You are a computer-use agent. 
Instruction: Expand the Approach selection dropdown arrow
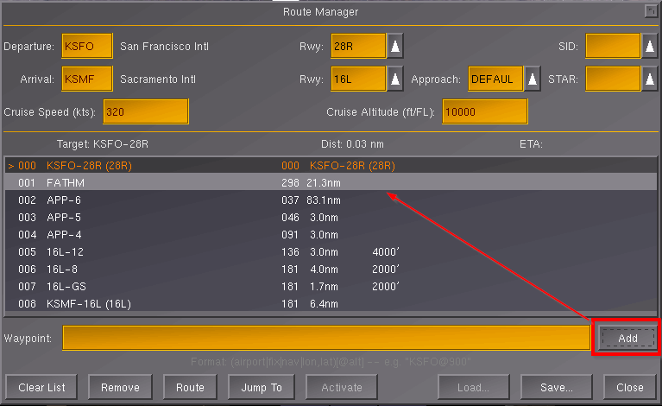pyautogui.click(x=533, y=79)
